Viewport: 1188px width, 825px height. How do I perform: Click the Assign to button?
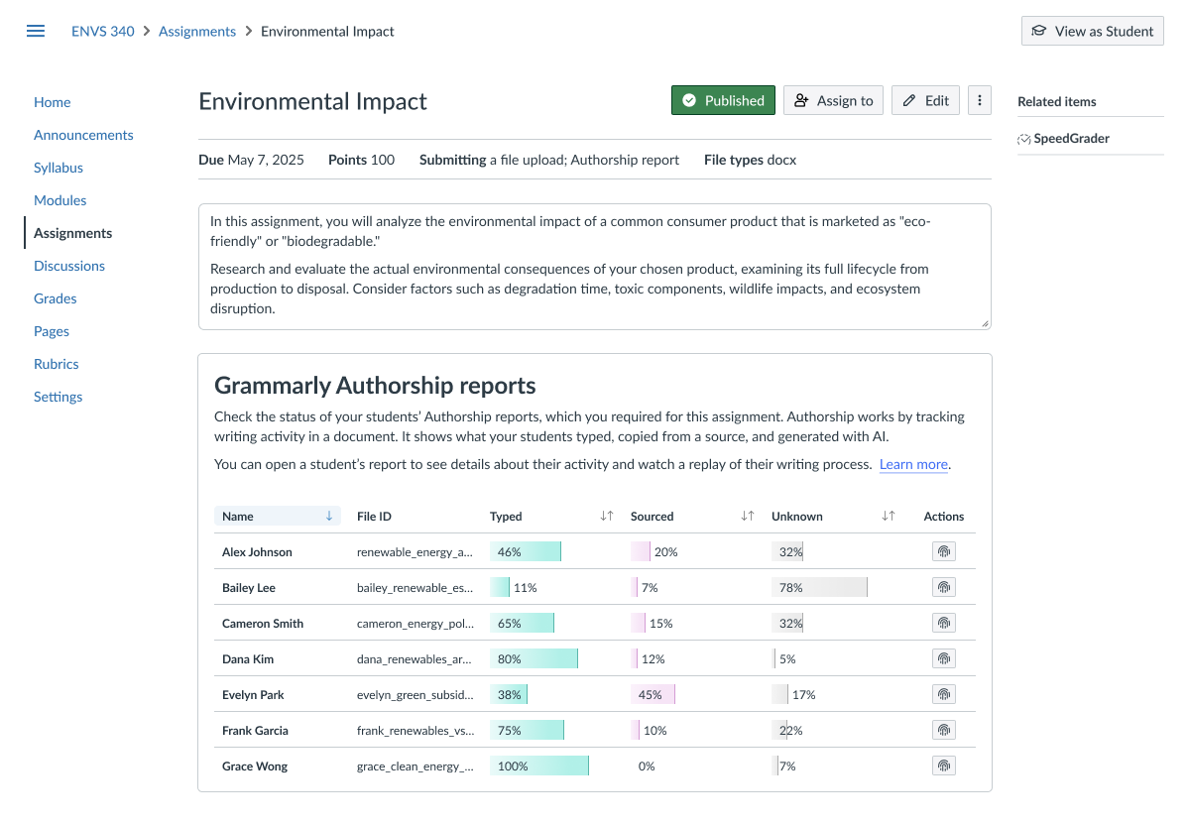(833, 100)
